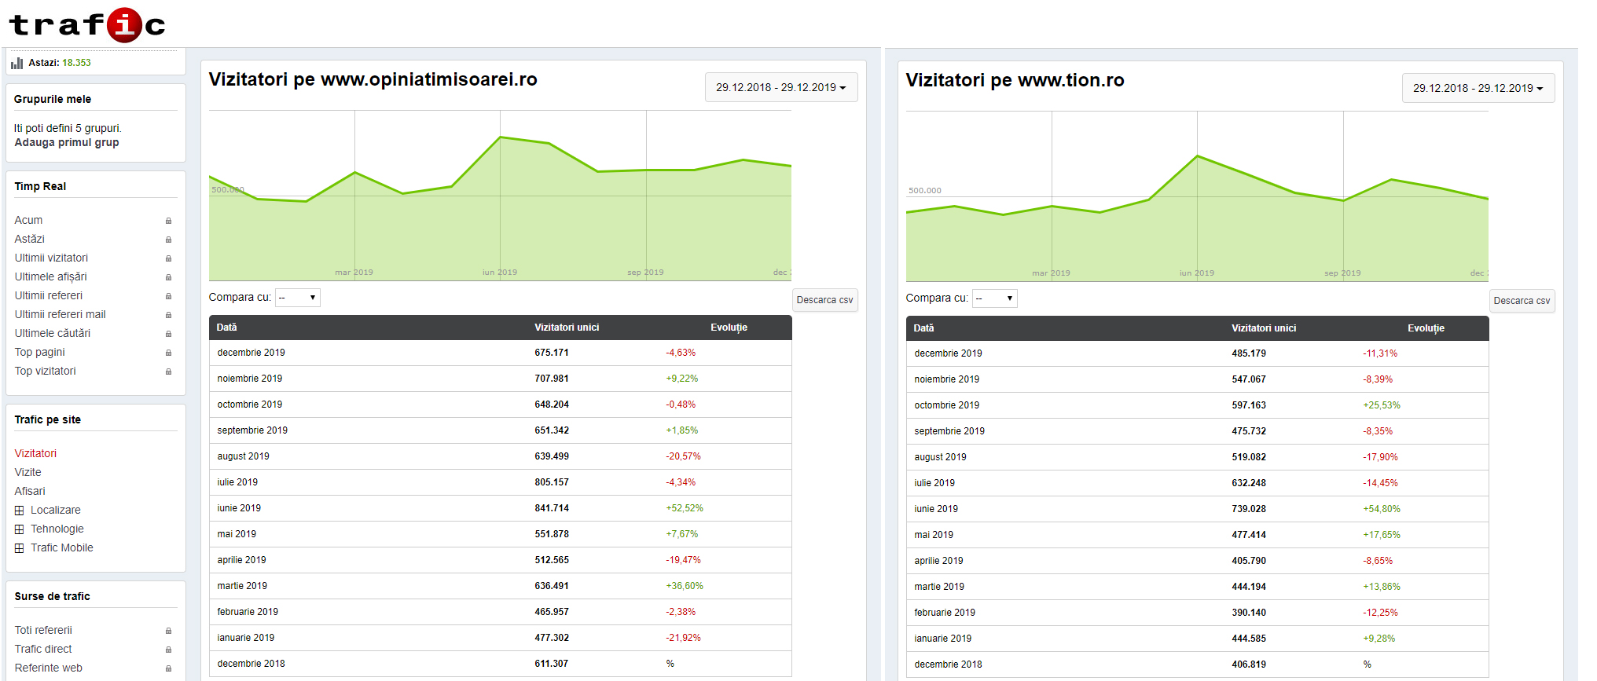Open Toti refererii link
This screenshot has width=1597, height=681.
point(43,630)
